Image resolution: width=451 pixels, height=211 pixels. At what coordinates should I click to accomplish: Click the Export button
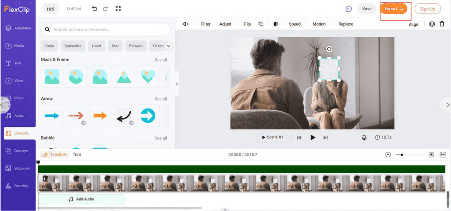tap(393, 9)
